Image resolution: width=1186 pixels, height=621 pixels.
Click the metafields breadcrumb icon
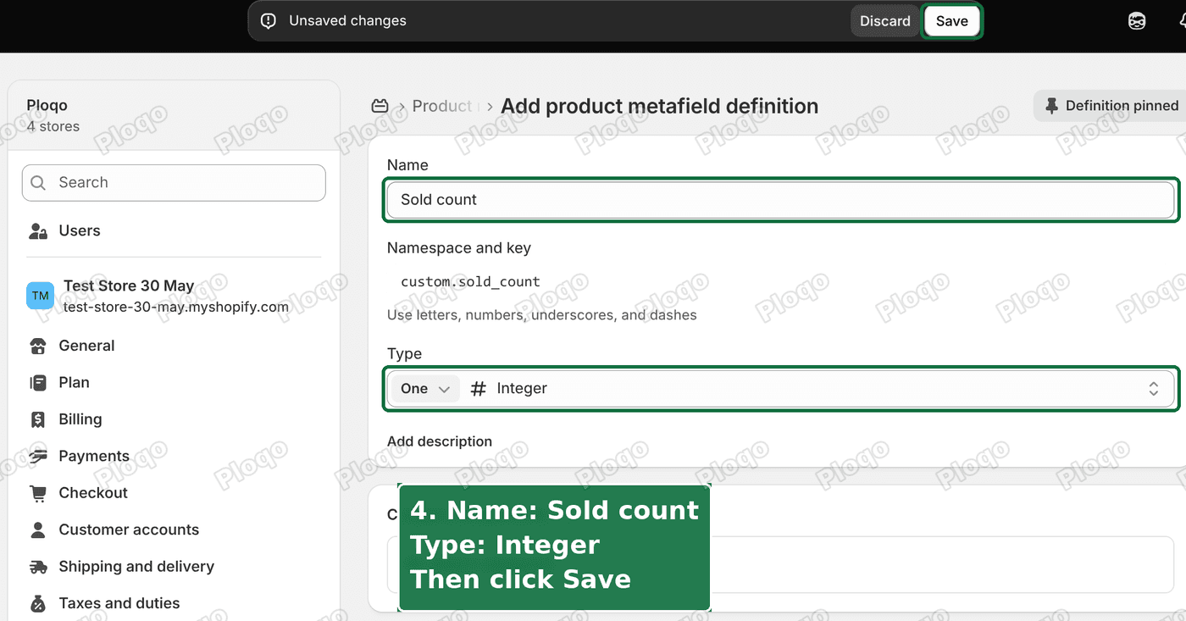tap(380, 106)
